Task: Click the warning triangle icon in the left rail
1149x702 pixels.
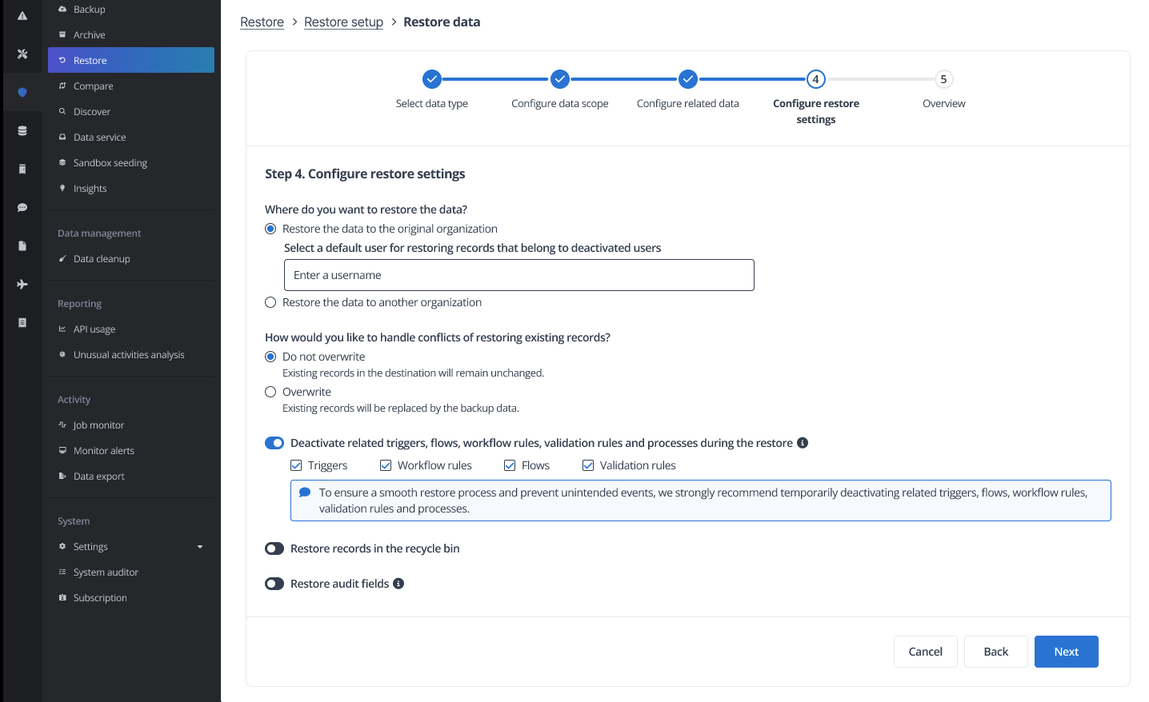Action: [22, 16]
